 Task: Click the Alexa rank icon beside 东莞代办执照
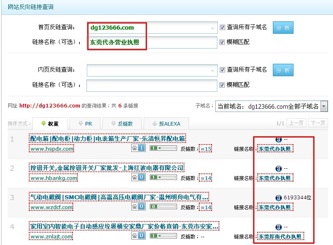tap(278, 140)
